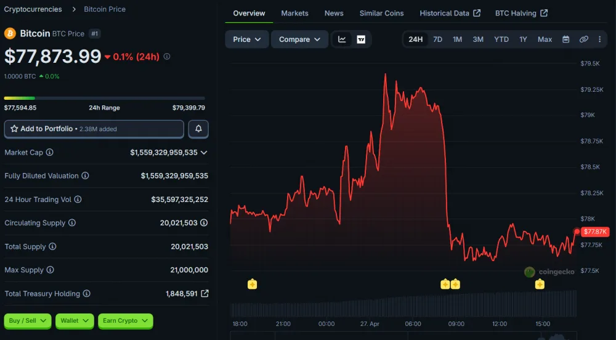Click the $79,399.79 range high value
This screenshot has width=616, height=340.
point(188,108)
